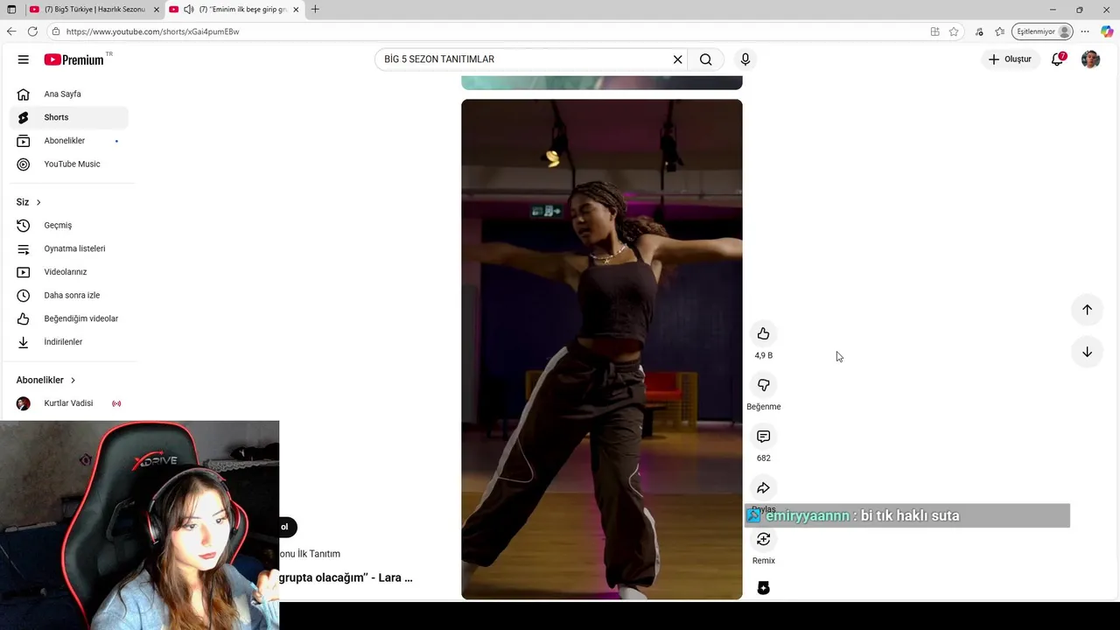Open the Oluştur create menu
The width and height of the screenshot is (1120, 630).
coord(1011,59)
